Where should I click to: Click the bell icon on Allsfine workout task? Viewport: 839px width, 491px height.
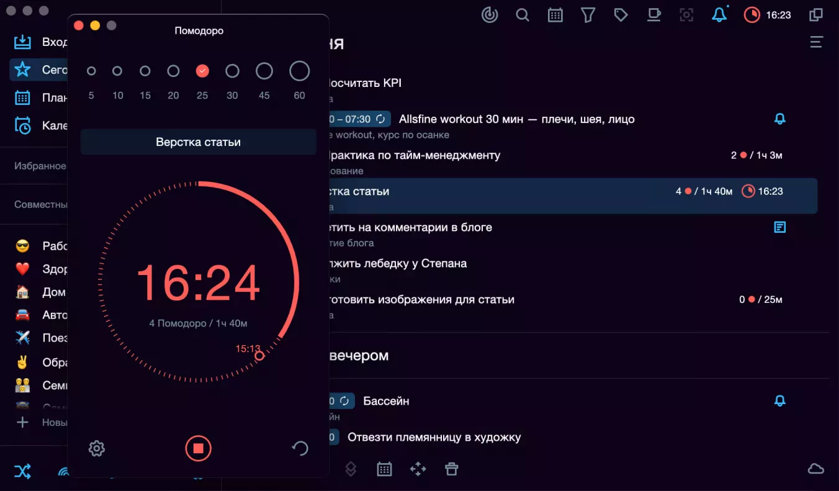tap(780, 119)
